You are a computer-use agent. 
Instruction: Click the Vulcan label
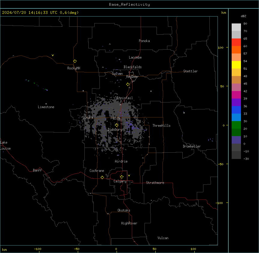coord(163,238)
